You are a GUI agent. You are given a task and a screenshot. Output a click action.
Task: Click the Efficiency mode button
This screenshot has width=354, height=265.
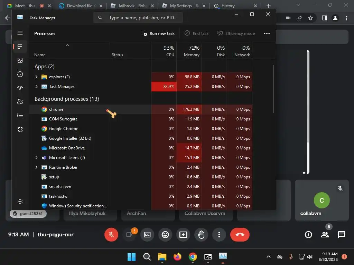pos(236,33)
